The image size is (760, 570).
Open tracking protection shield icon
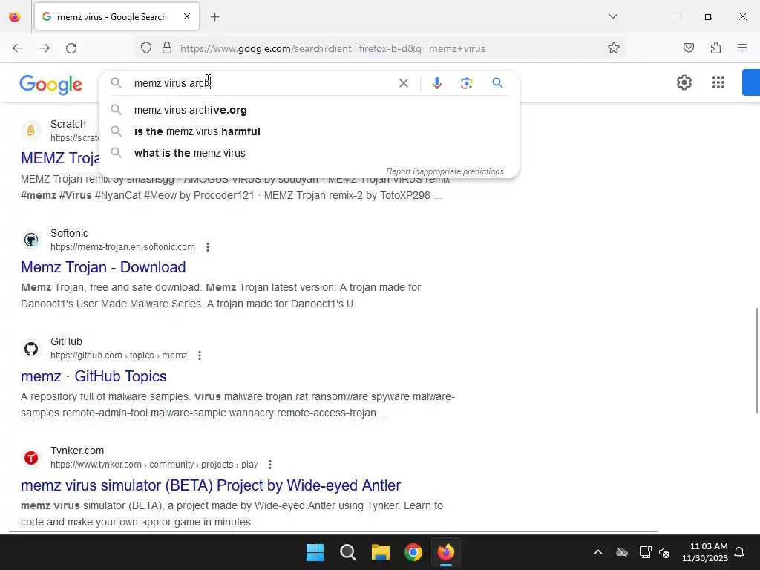(146, 48)
